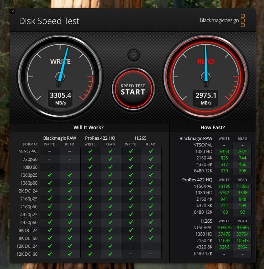This screenshot has width=264, height=269.
Task: Click H.265 NTSC/PAL write value 103876
Action: [224, 228]
